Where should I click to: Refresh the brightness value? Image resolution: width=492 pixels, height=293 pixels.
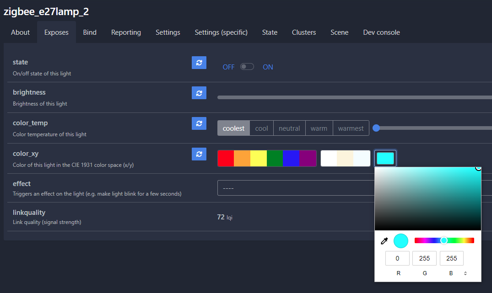(199, 93)
